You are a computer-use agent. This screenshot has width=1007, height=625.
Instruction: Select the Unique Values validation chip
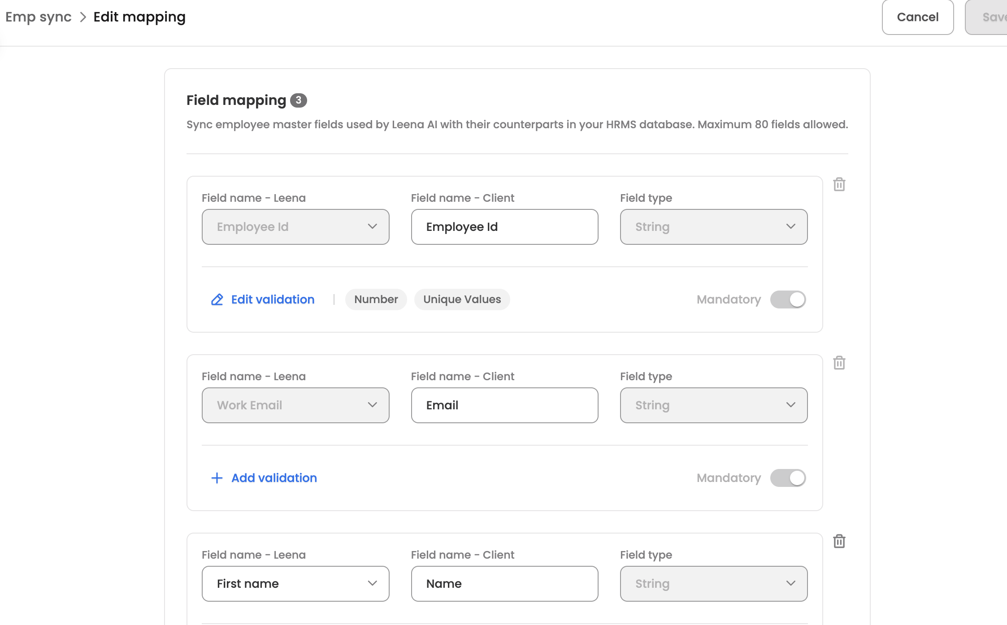pyautogui.click(x=462, y=299)
